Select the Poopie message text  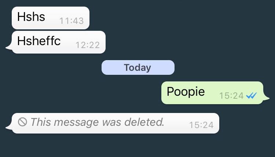click(186, 92)
